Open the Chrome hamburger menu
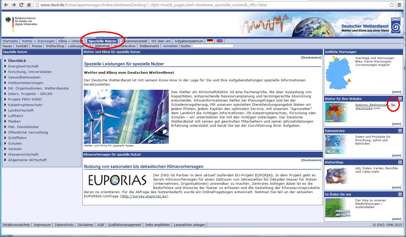 click(x=399, y=5)
